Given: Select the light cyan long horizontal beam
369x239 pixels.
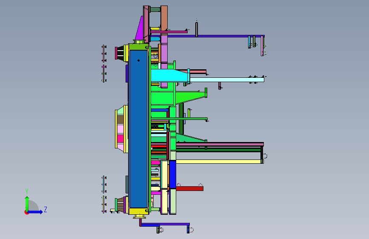Looking at the screenshot, I should (x=227, y=80).
